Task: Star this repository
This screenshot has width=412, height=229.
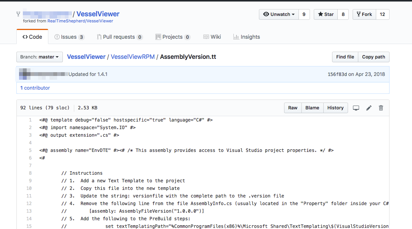Action: pyautogui.click(x=326, y=14)
